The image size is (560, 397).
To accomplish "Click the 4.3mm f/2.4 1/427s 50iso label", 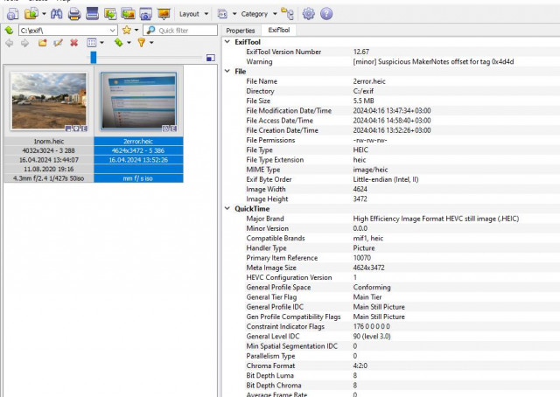I will (x=49, y=178).
